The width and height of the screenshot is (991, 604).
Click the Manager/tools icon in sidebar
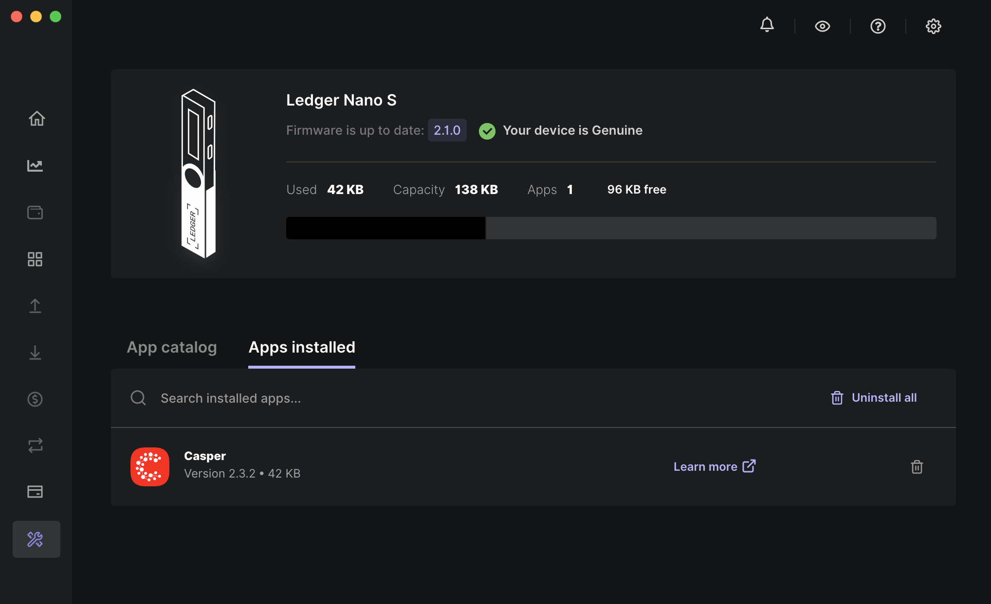(36, 539)
